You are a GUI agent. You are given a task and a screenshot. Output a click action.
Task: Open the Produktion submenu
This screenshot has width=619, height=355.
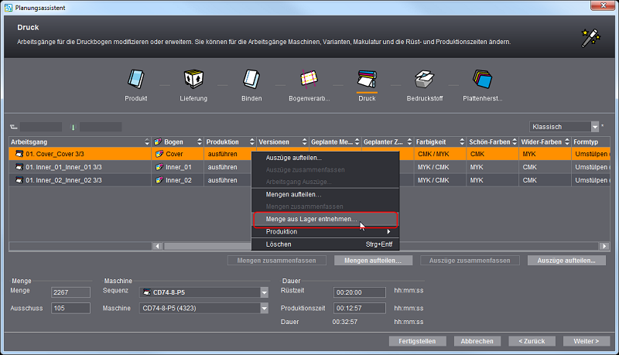pos(325,232)
